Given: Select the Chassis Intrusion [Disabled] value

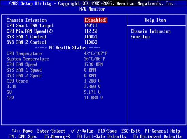Looking at the screenshot, I should click(96, 20).
